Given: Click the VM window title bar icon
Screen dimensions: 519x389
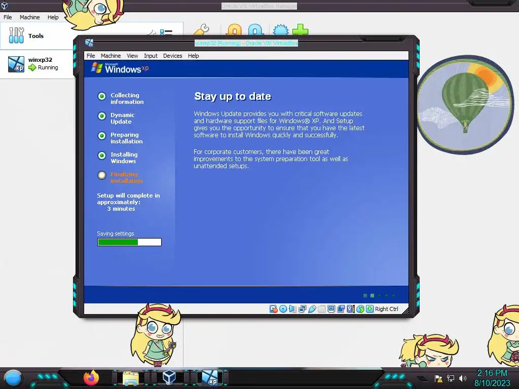Looking at the screenshot, I should tap(89, 43).
